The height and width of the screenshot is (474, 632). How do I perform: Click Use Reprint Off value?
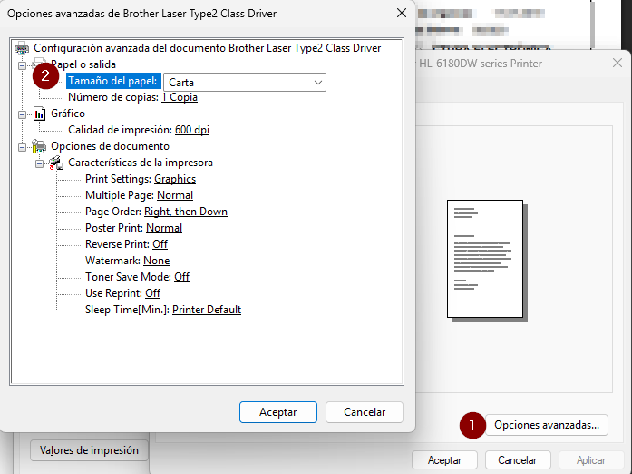(x=152, y=293)
